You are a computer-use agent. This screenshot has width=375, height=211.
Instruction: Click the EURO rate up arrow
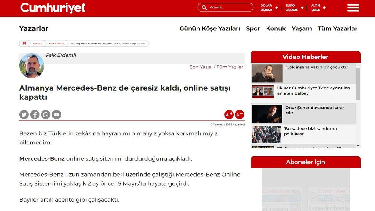click(302, 7)
